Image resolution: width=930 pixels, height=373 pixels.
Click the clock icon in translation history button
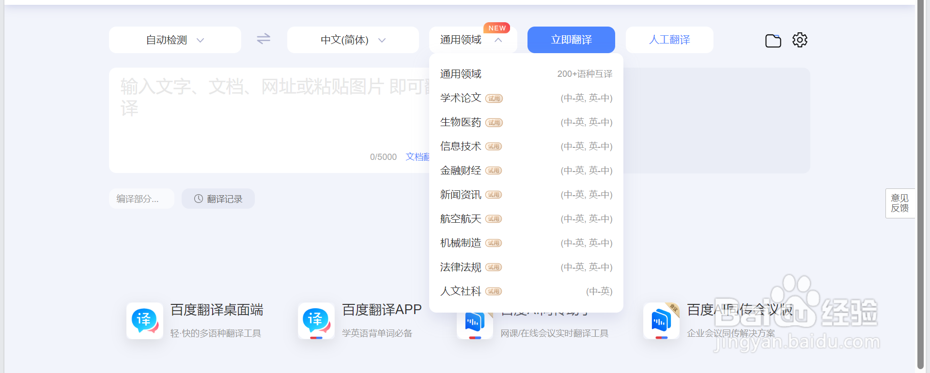pos(199,199)
